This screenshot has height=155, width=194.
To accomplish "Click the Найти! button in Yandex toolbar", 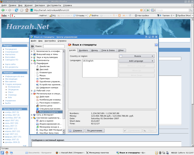I will click(43, 15).
